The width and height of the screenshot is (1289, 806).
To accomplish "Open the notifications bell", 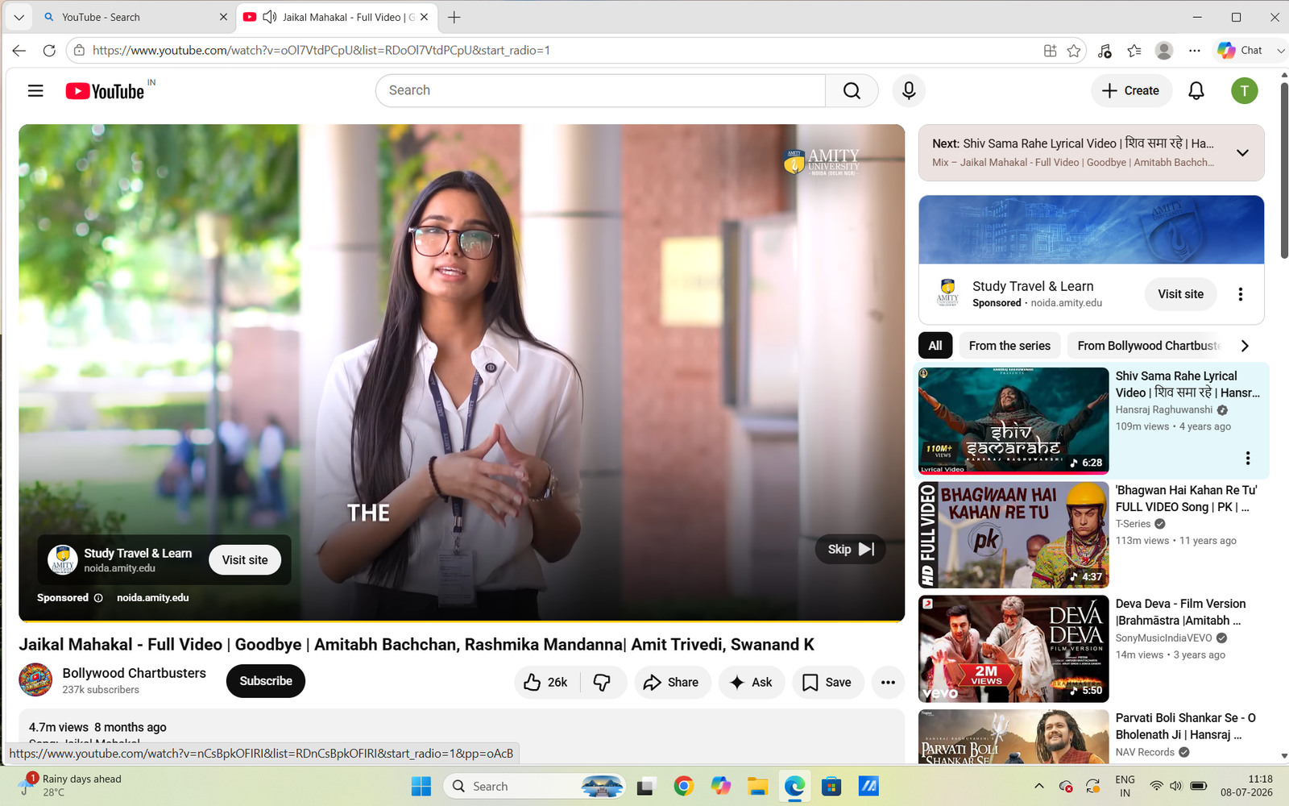I will click(1196, 91).
